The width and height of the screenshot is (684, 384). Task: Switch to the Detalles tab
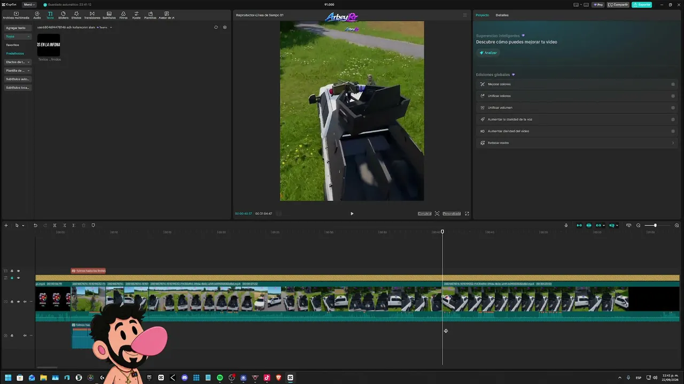502,15
